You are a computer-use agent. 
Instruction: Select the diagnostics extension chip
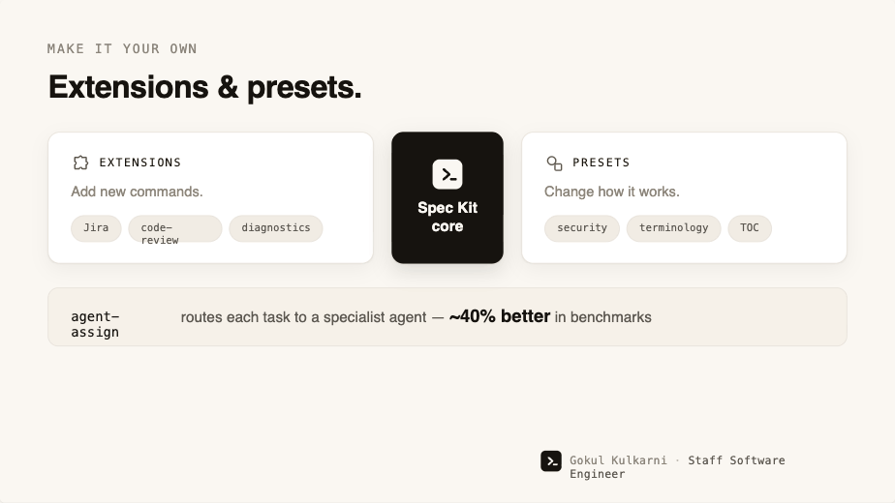[x=276, y=228]
